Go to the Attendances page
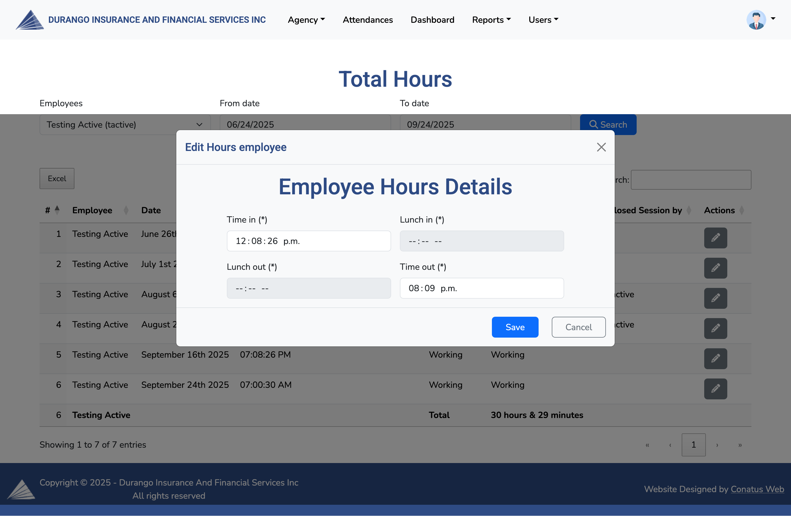 (367, 20)
